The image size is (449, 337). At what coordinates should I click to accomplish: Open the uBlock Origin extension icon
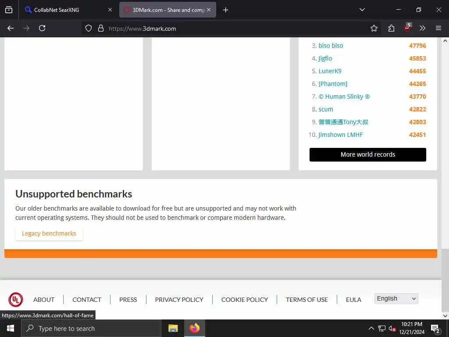click(407, 28)
